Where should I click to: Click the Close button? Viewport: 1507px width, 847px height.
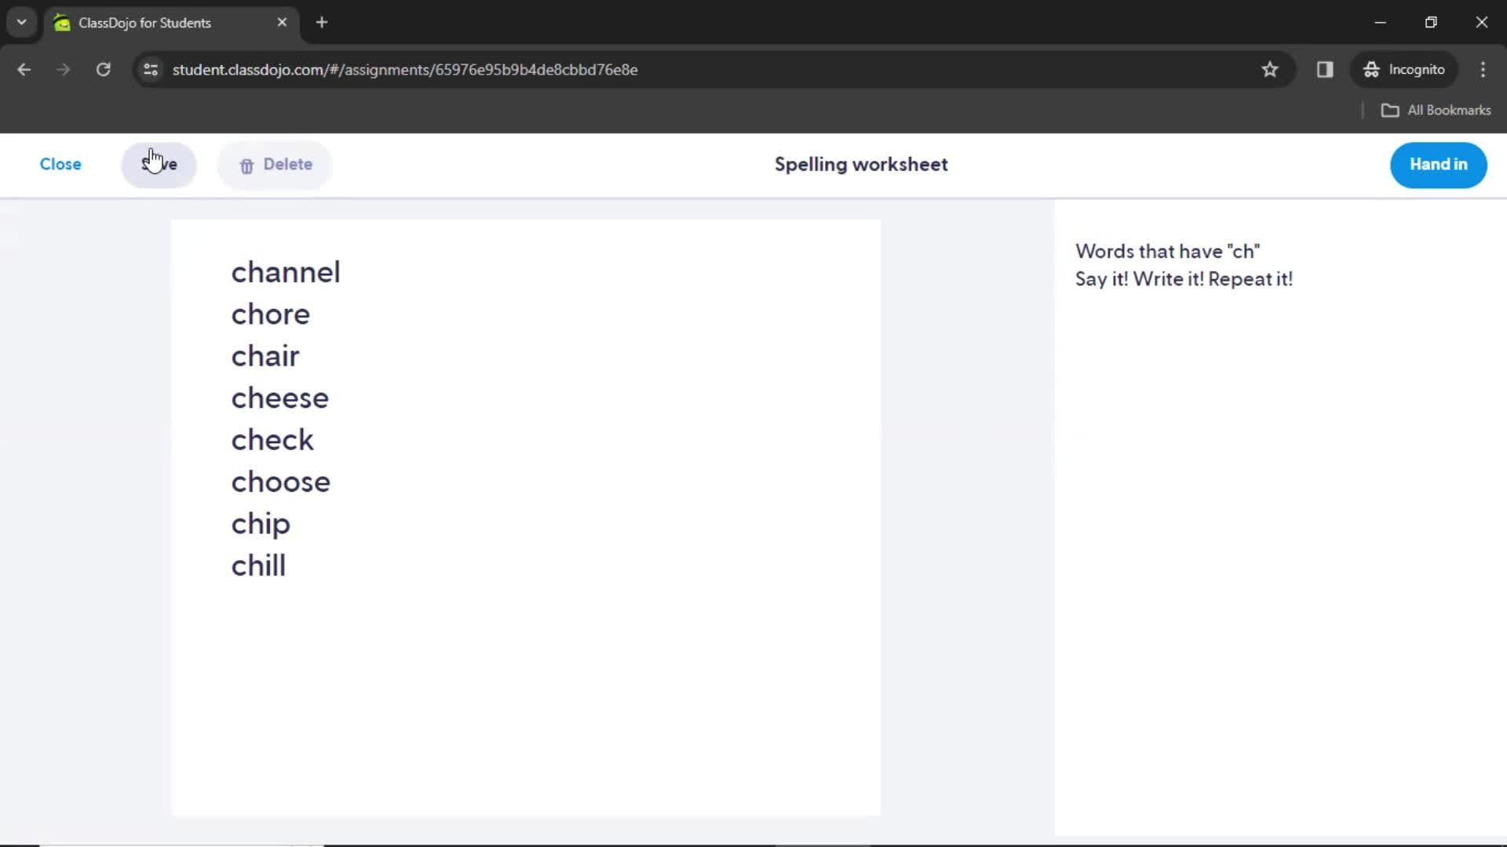click(60, 163)
